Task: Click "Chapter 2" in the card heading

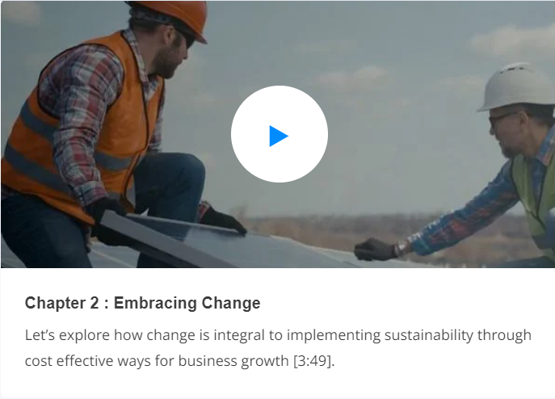Action: (x=62, y=303)
